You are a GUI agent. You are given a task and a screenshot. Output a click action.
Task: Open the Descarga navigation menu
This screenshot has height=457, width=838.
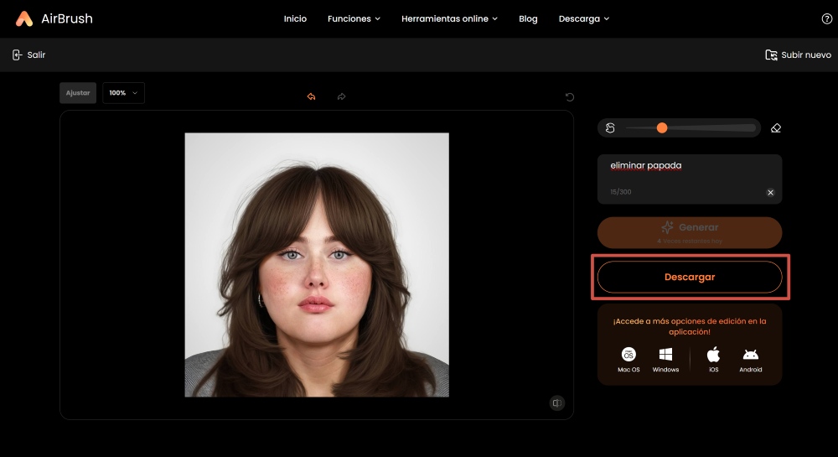(584, 18)
